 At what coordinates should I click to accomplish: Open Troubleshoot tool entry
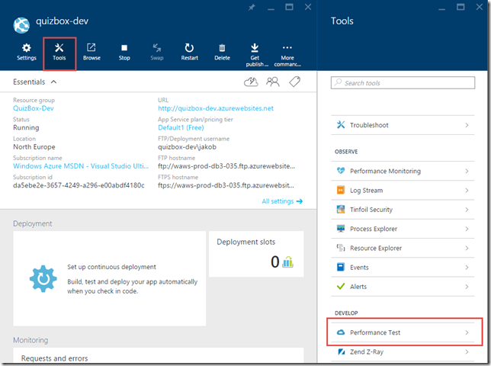(x=403, y=125)
